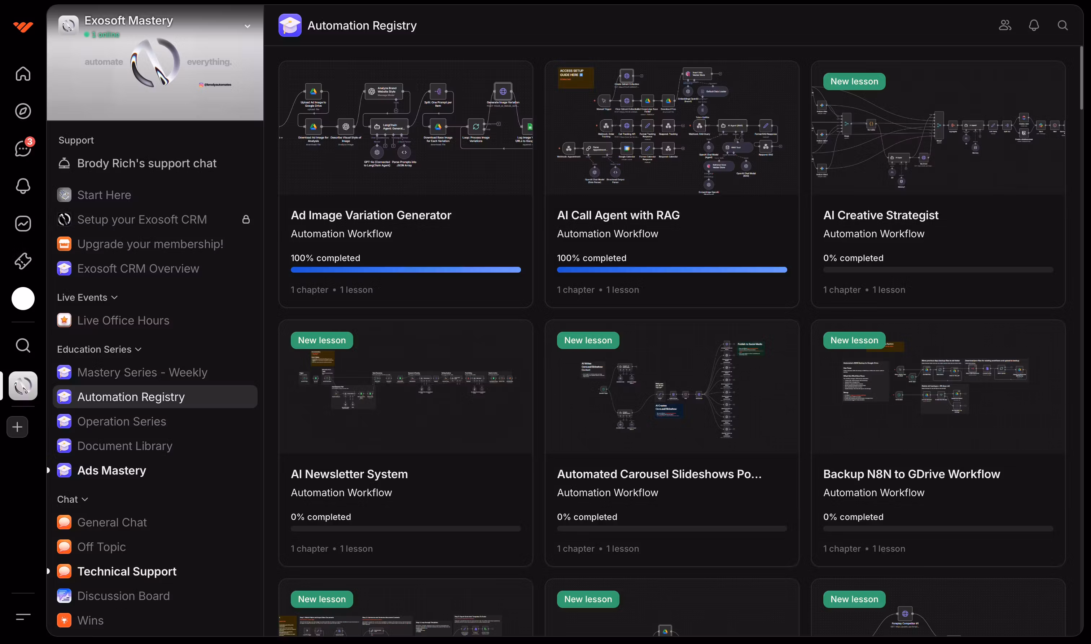Open the home icon in left rail
This screenshot has width=1091, height=644.
(x=23, y=74)
